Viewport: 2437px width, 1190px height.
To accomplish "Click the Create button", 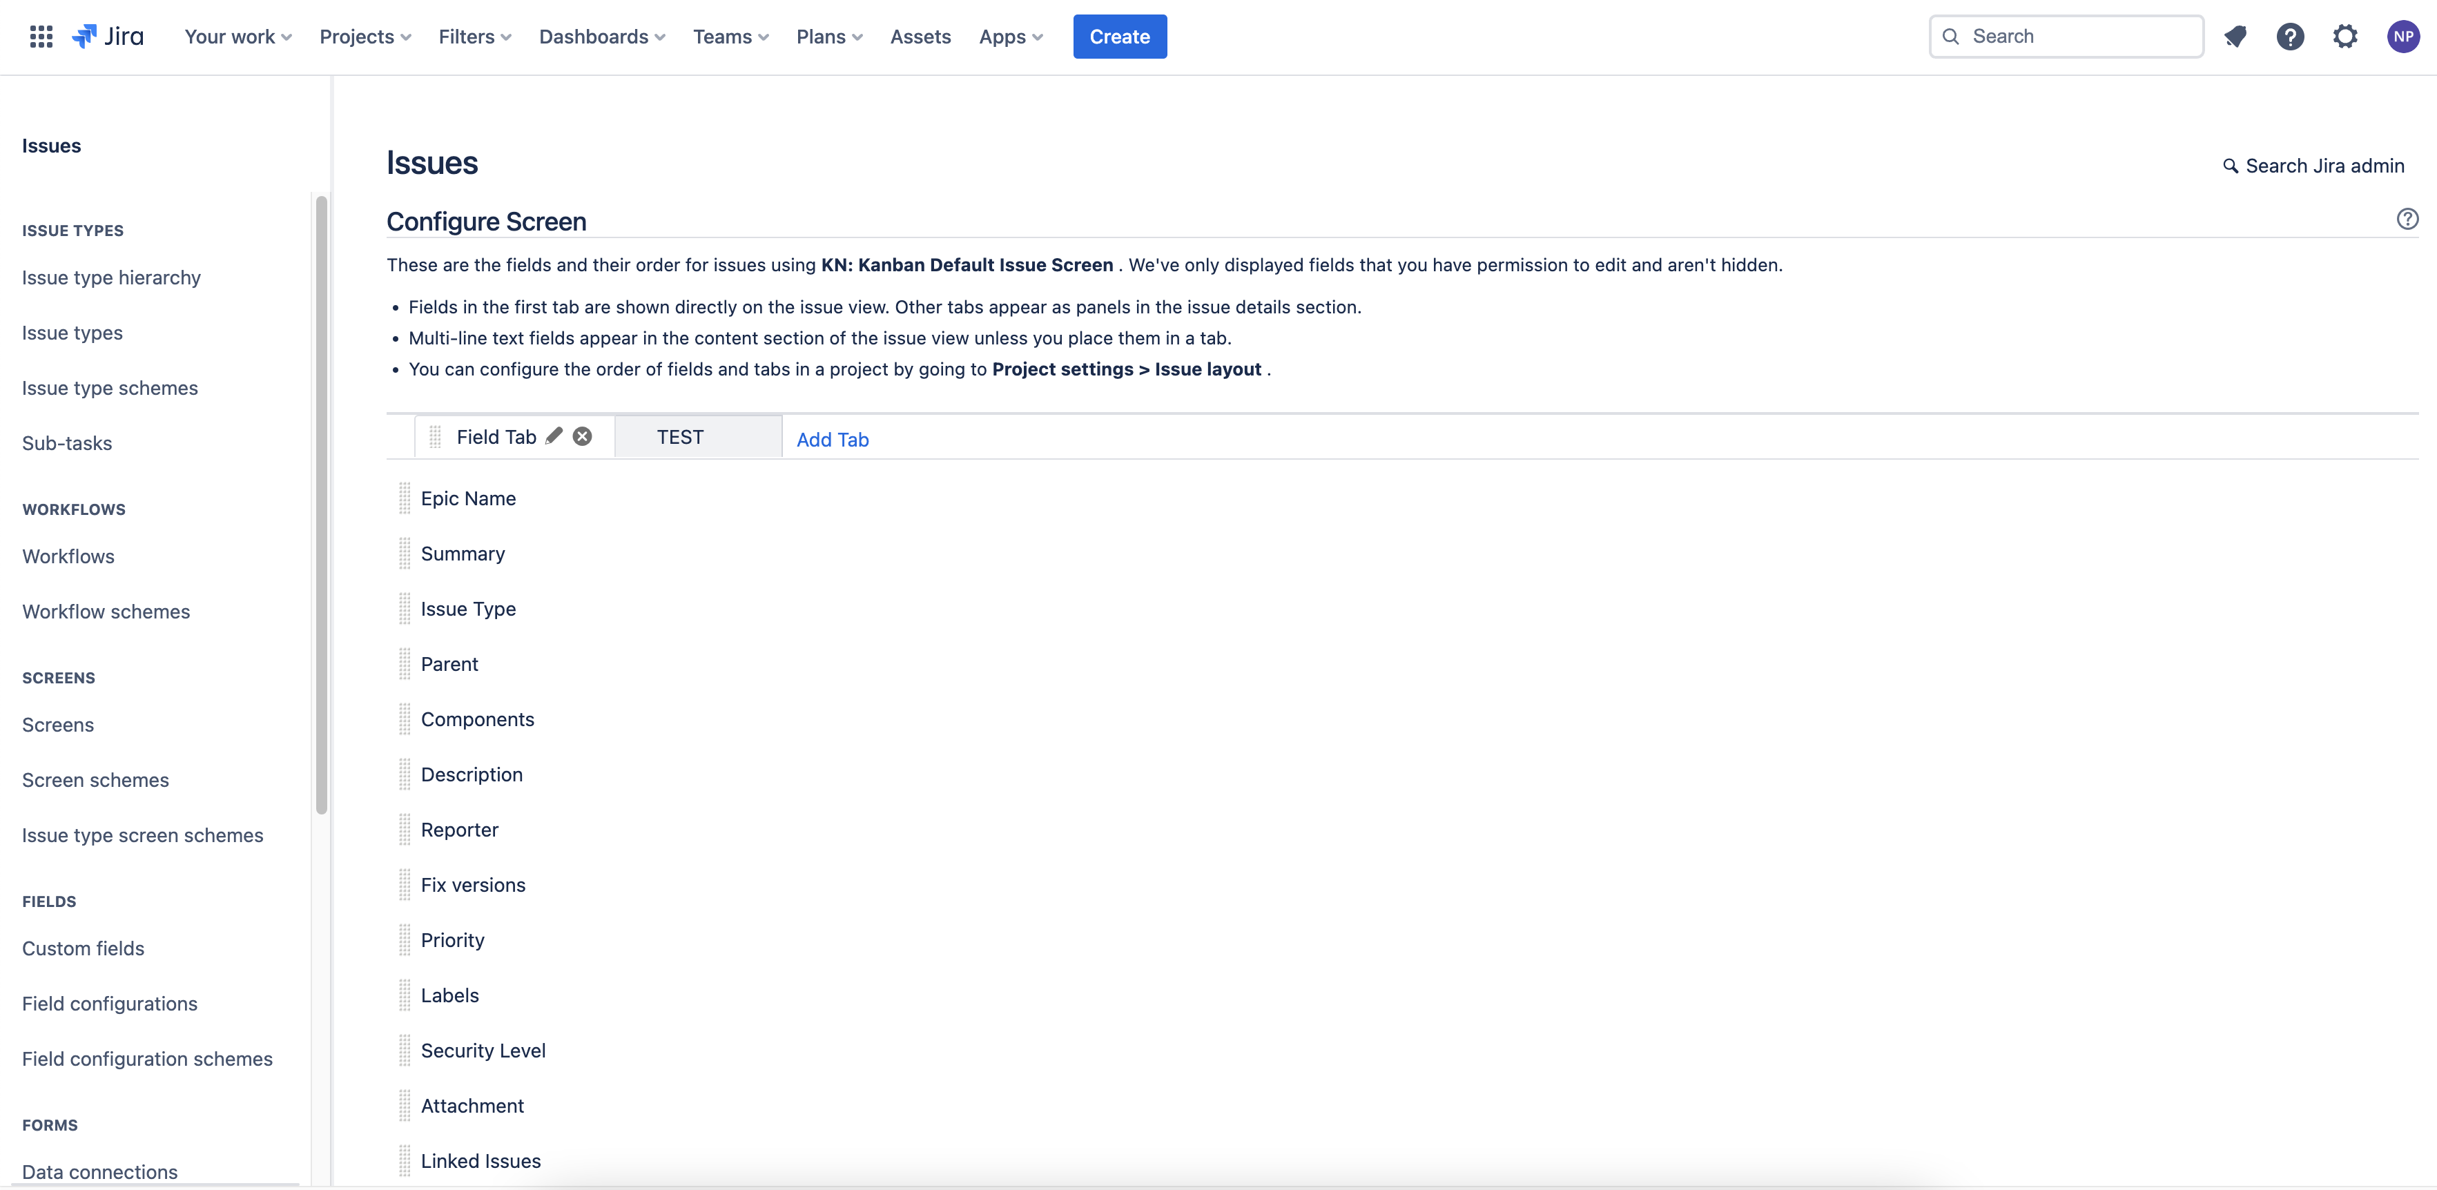I will tap(1119, 36).
